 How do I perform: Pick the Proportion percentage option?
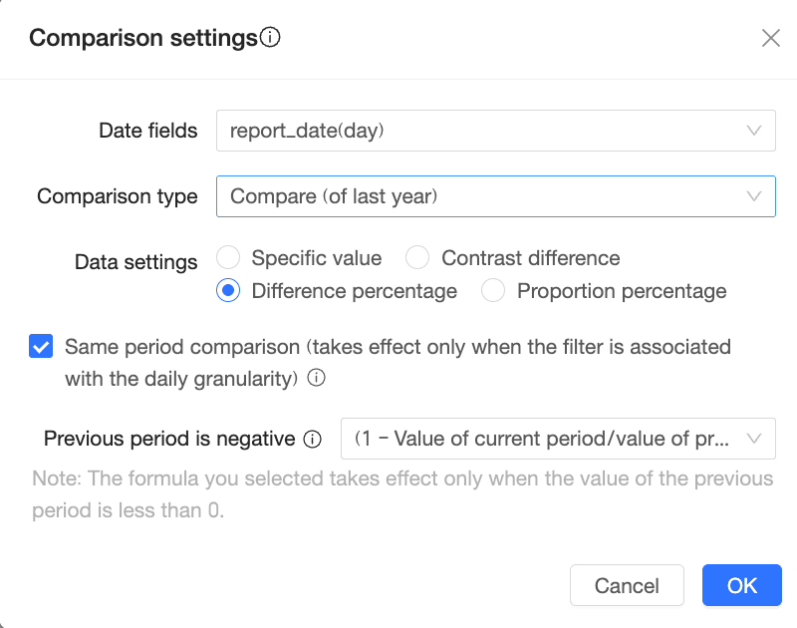click(493, 291)
